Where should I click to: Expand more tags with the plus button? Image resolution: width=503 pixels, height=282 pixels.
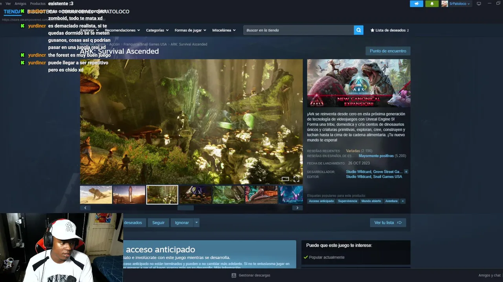point(403,201)
